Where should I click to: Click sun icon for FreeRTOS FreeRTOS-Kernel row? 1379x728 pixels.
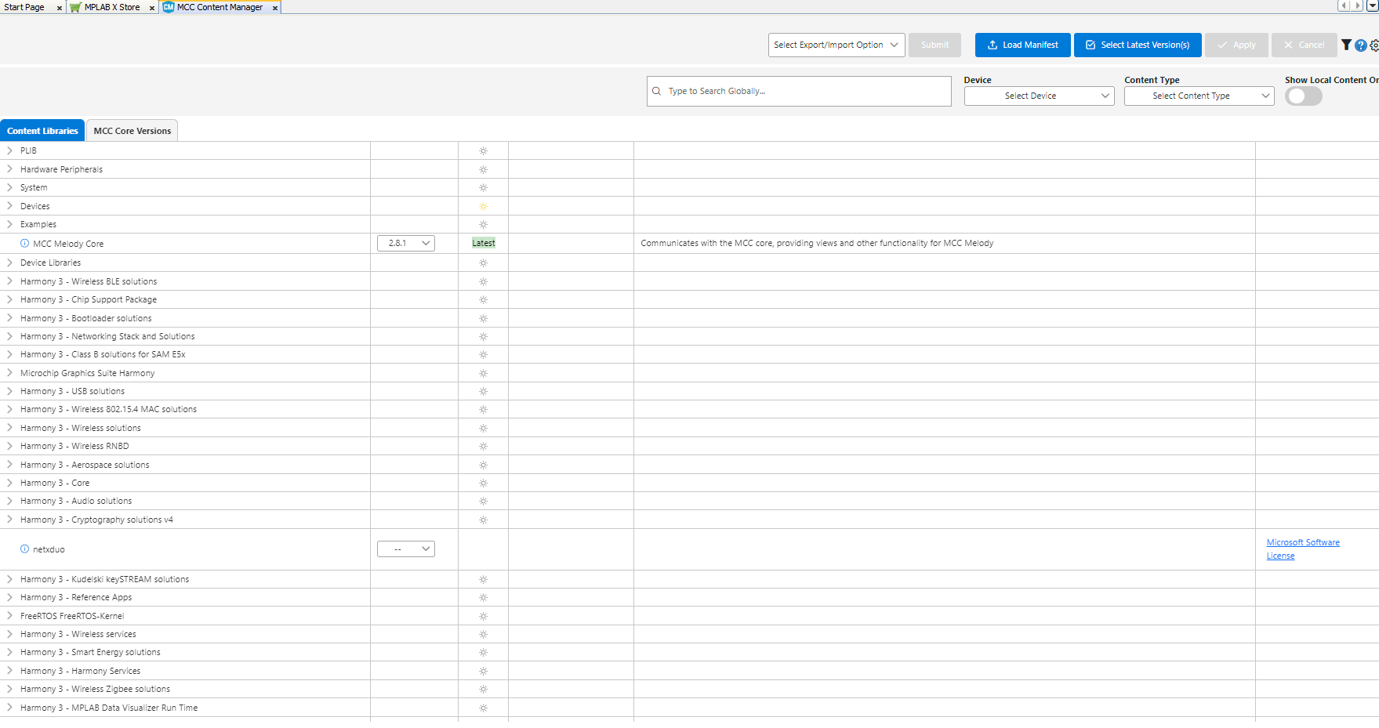tap(484, 616)
